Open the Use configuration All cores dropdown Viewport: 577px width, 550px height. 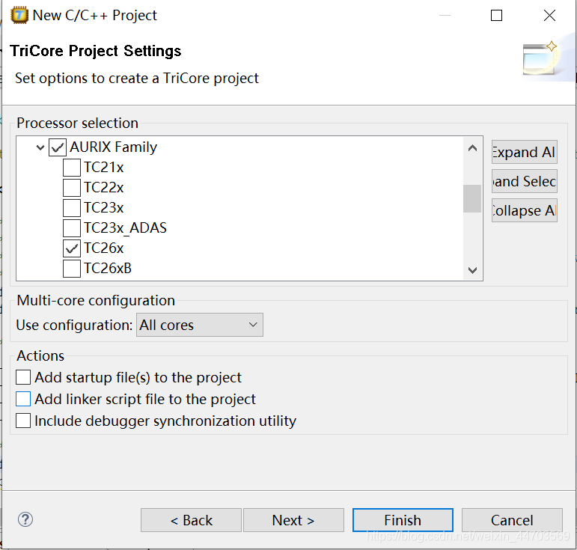[x=200, y=325]
